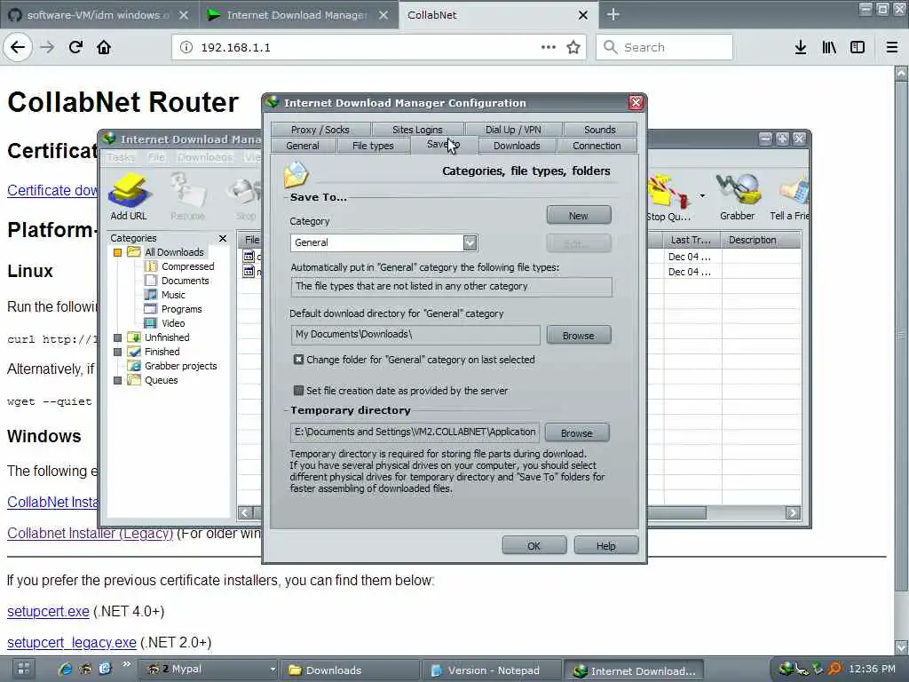Go to the browser home page icon
The image size is (909, 682).
pyautogui.click(x=104, y=47)
